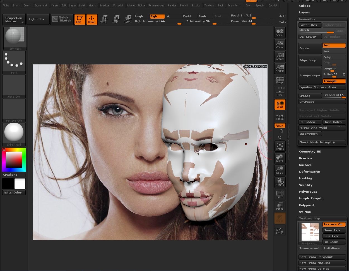Click the Frame mesh icon

[280, 146]
